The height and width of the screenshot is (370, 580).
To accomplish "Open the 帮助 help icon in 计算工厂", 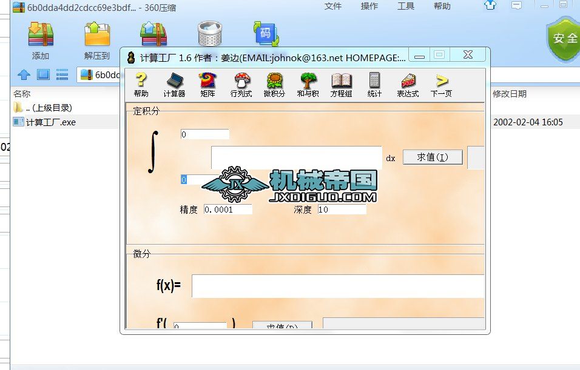I will [x=141, y=85].
